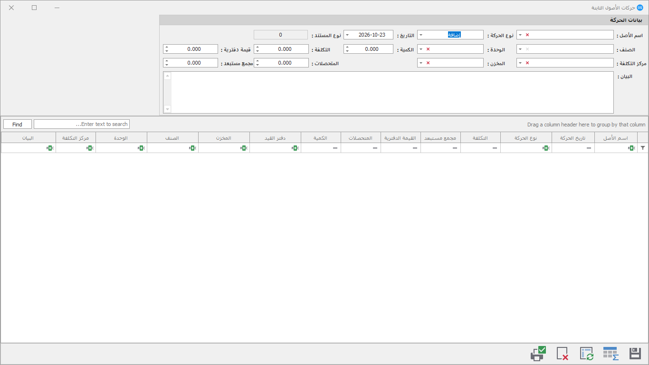Open the نوع الحركة dropdown arrow

point(421,35)
